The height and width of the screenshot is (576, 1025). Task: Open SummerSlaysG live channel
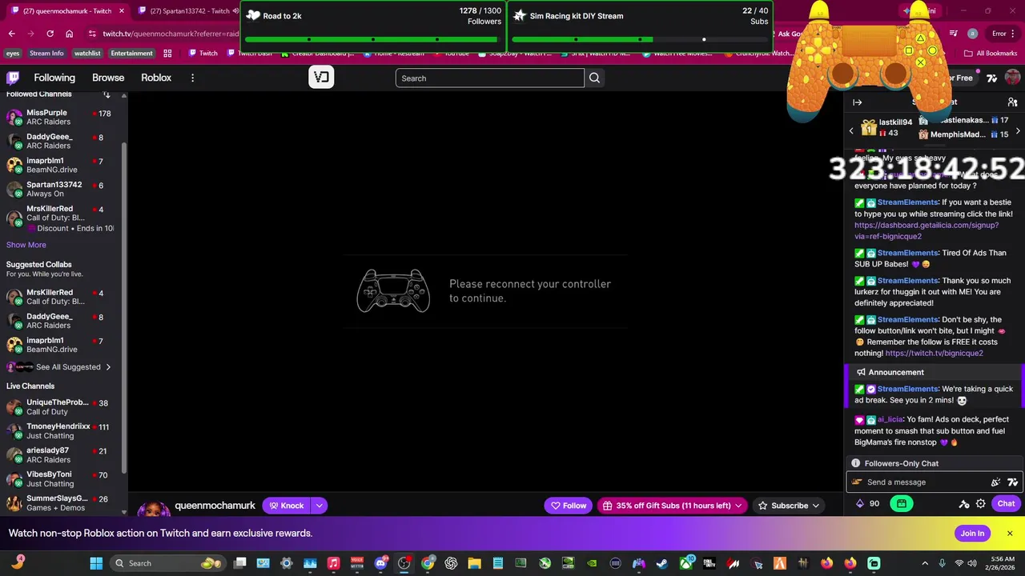(59, 502)
